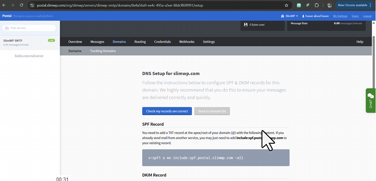Open the Overview tab

point(75,42)
